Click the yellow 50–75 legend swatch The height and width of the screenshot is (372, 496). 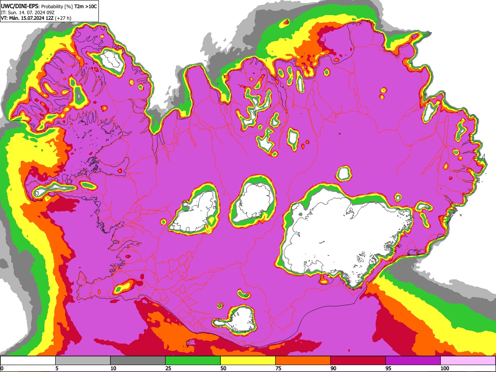[248, 360]
